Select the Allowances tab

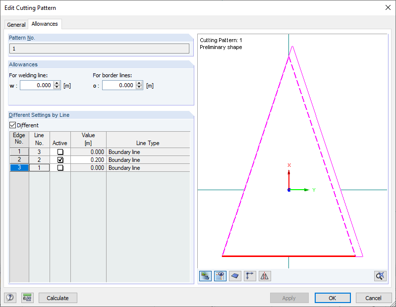[x=45, y=24]
